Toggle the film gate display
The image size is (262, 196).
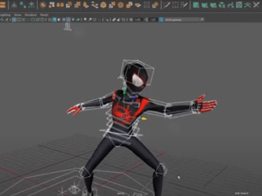(x=19, y=20)
